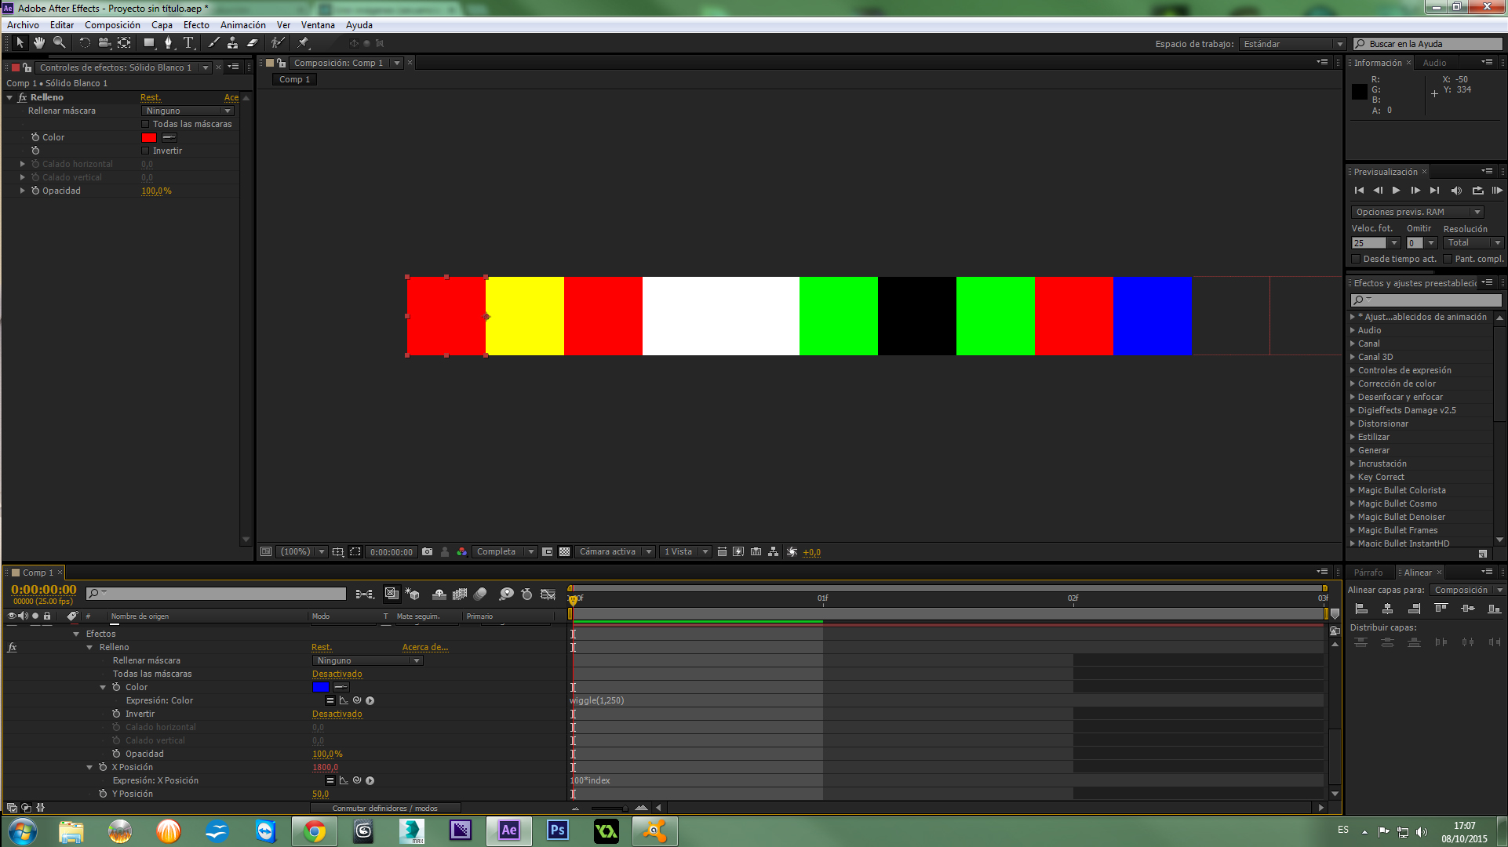Select the Pen tool
This screenshot has width=1508, height=847.
click(168, 43)
